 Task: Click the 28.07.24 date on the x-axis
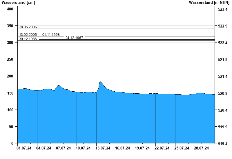click(x=202, y=148)
